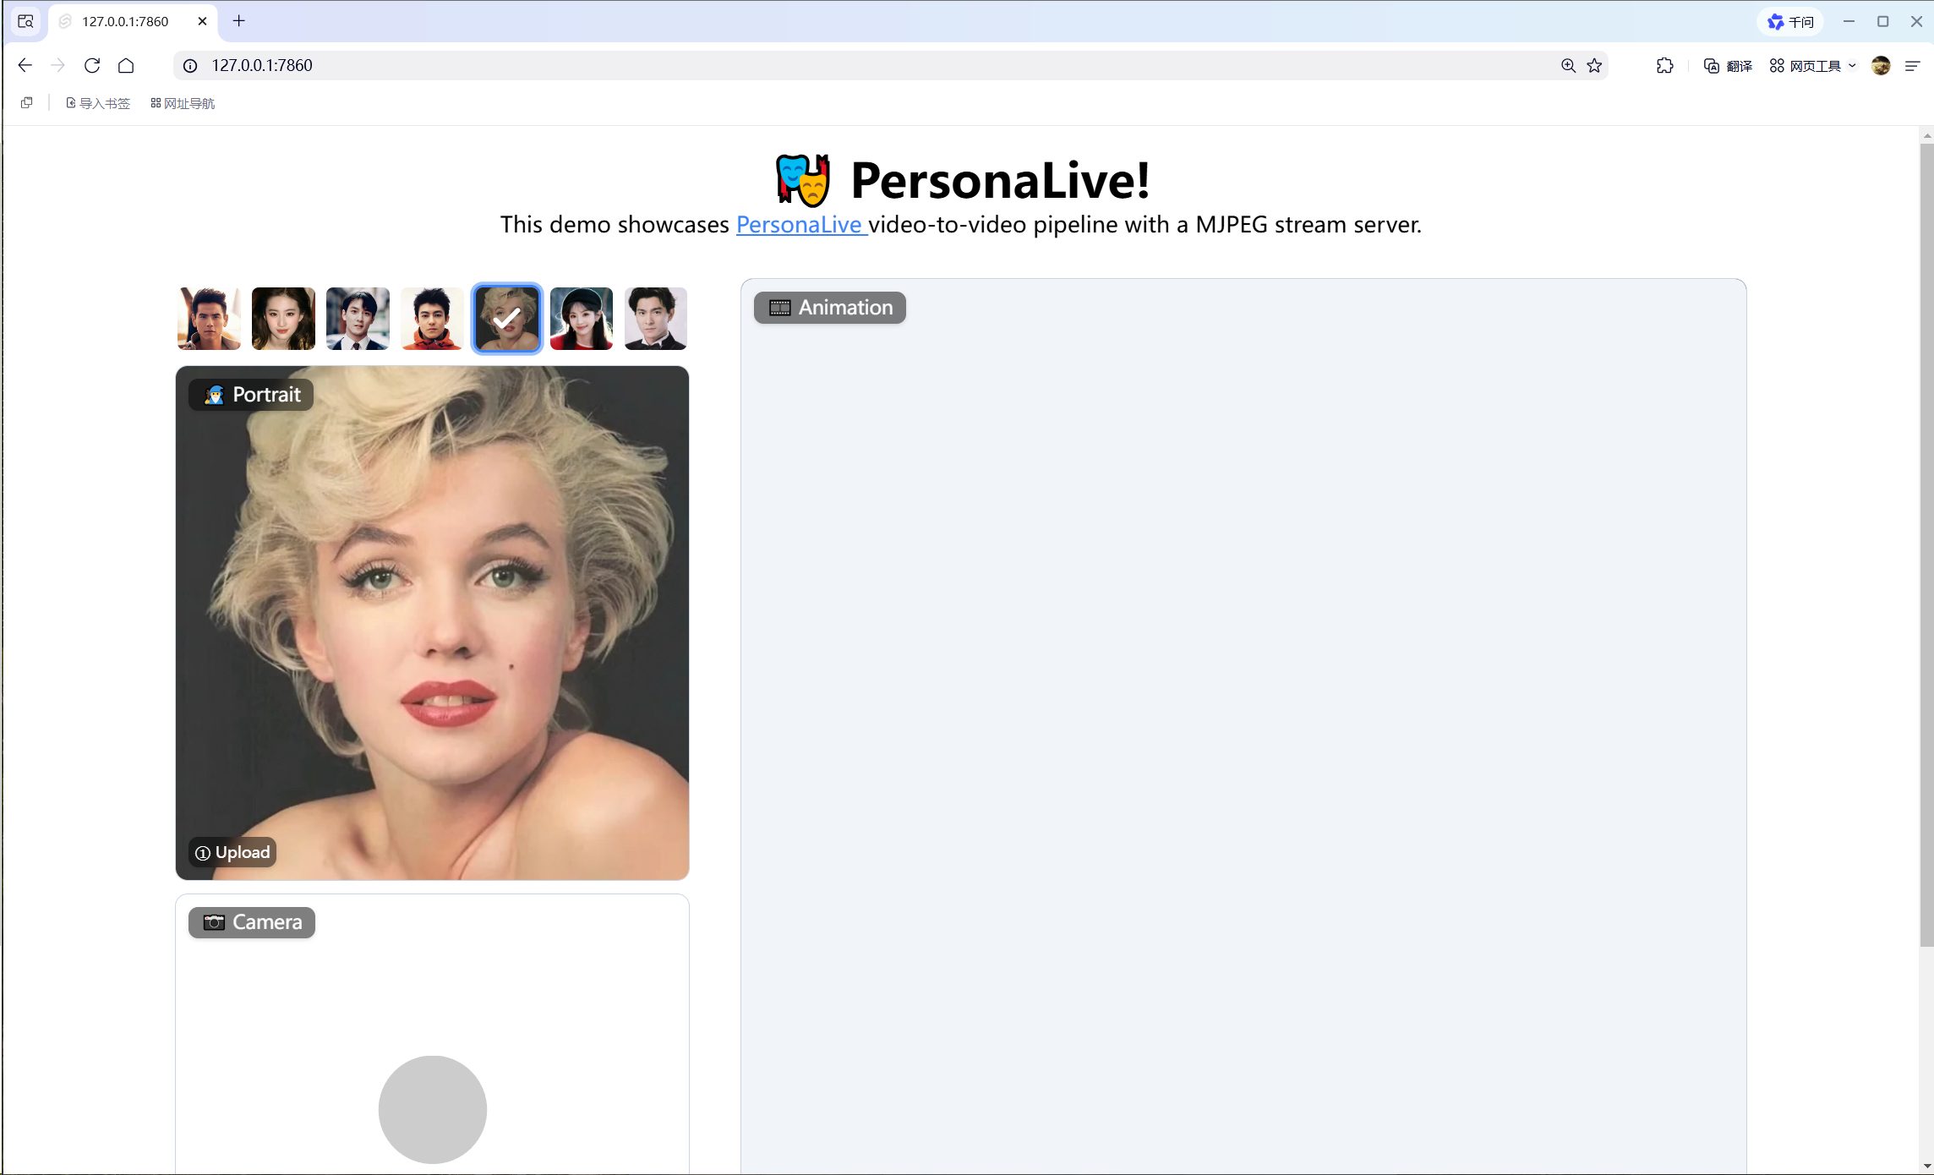The width and height of the screenshot is (1934, 1175).
Task: Go back using browser back arrow
Action: pos(25,65)
